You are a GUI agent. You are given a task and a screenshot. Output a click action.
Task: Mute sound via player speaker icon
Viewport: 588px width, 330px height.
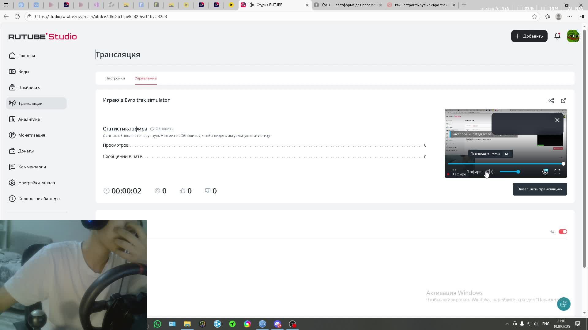click(489, 172)
